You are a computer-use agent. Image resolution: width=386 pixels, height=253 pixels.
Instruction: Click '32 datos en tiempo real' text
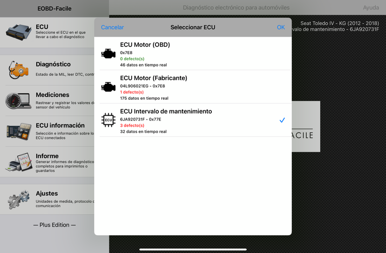coord(143,132)
